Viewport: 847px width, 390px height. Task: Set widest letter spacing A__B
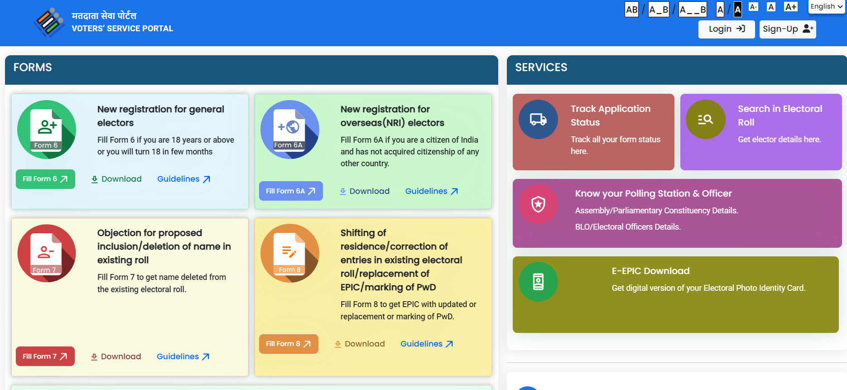click(693, 10)
